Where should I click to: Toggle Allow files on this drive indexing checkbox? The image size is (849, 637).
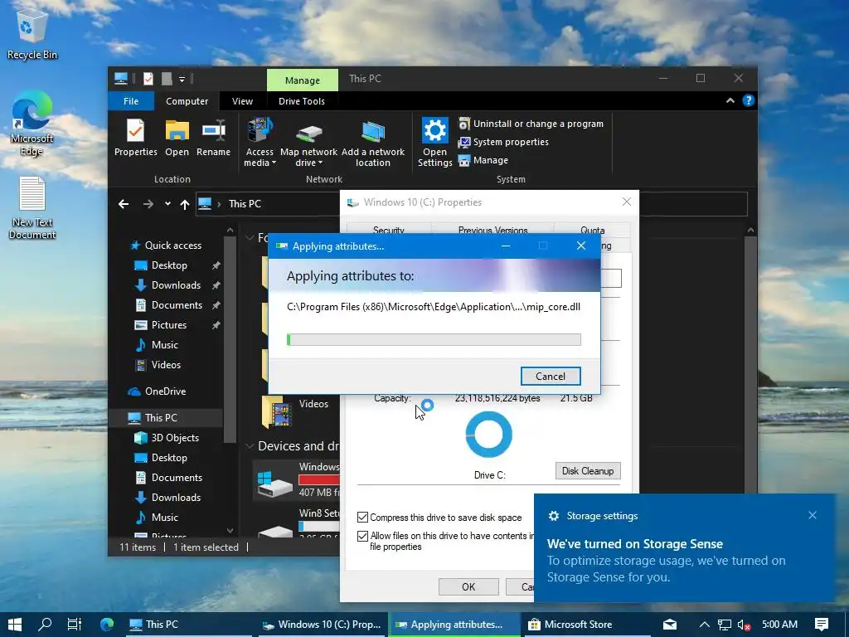tap(363, 537)
